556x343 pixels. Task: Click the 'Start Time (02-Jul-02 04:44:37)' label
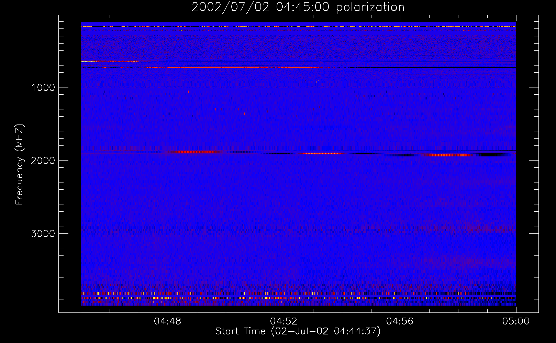(x=298, y=331)
